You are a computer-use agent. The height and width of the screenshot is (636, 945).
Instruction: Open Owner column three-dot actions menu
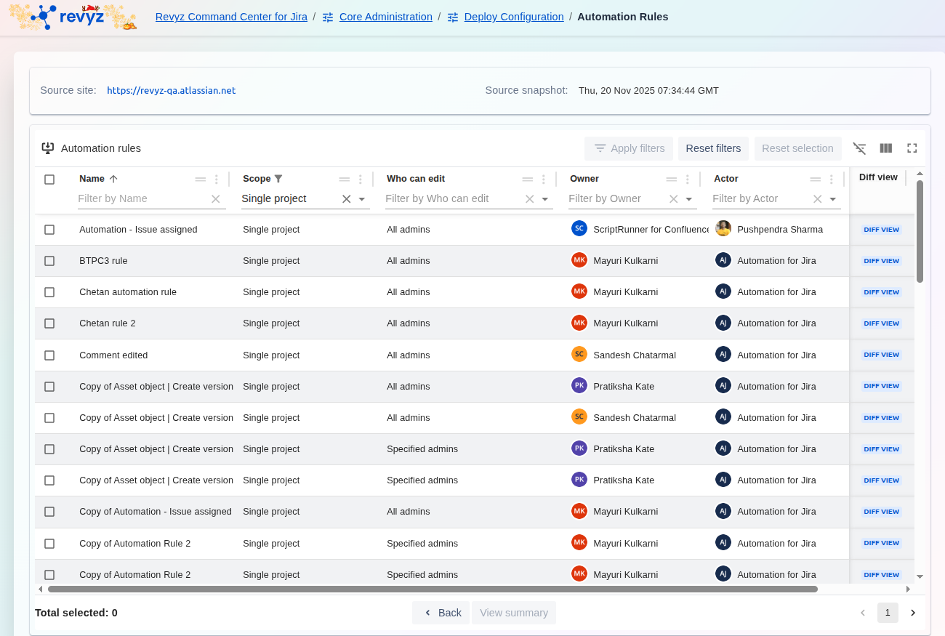click(687, 180)
